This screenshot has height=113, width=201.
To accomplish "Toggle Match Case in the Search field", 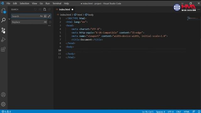I will pos(41,16).
